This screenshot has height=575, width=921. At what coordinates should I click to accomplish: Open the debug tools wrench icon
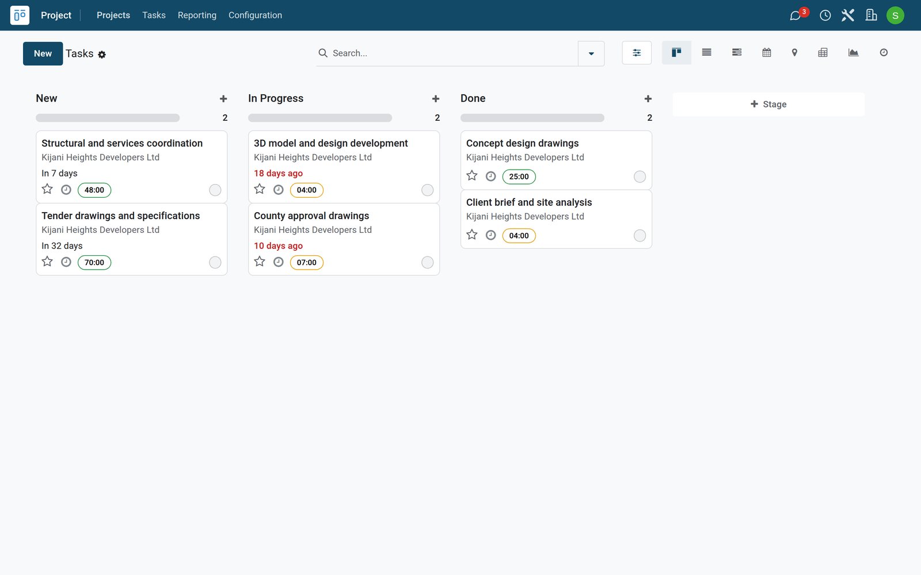coord(848,16)
